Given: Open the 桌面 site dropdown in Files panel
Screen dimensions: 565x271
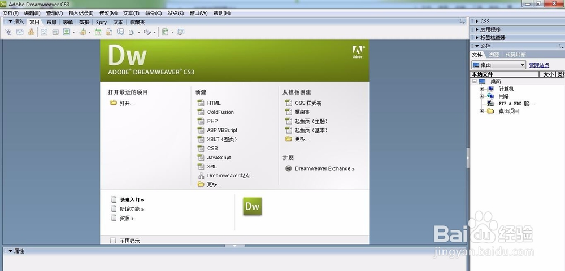Looking at the screenshot, I should point(499,65).
